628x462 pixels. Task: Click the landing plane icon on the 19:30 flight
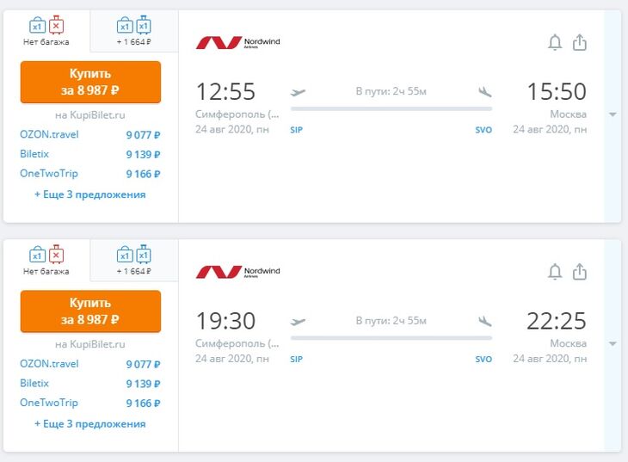click(x=485, y=322)
